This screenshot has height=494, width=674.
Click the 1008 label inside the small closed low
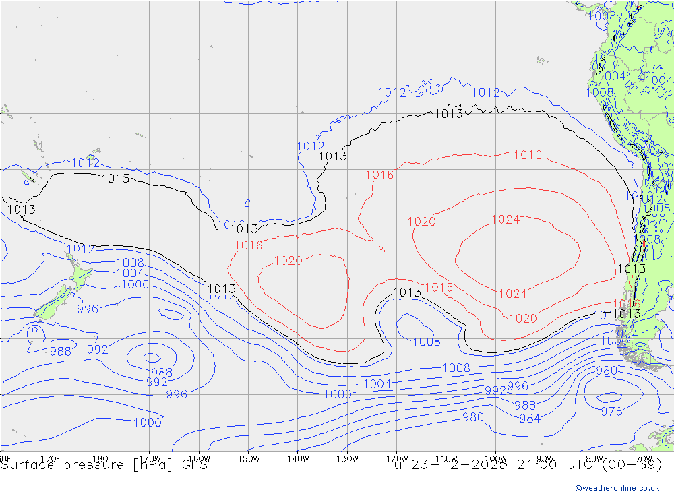click(x=427, y=342)
